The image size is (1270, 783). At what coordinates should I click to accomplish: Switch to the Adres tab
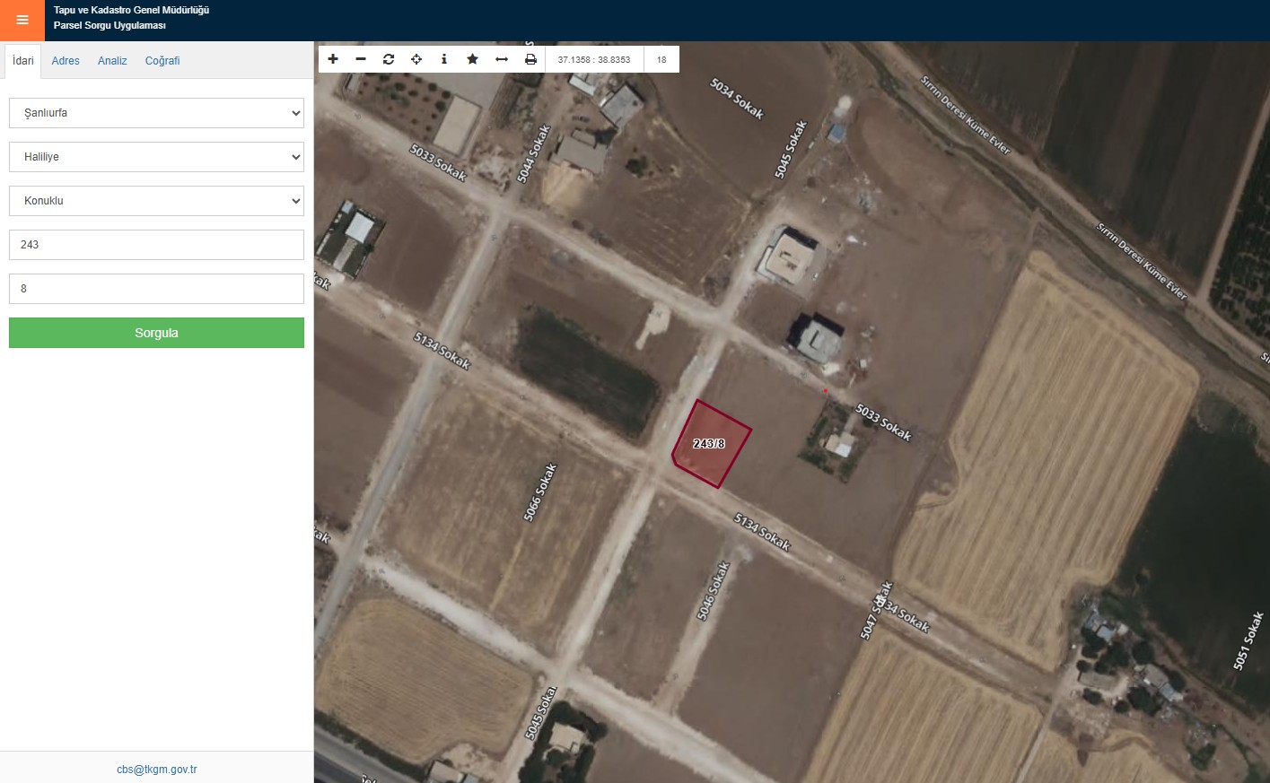66,61
